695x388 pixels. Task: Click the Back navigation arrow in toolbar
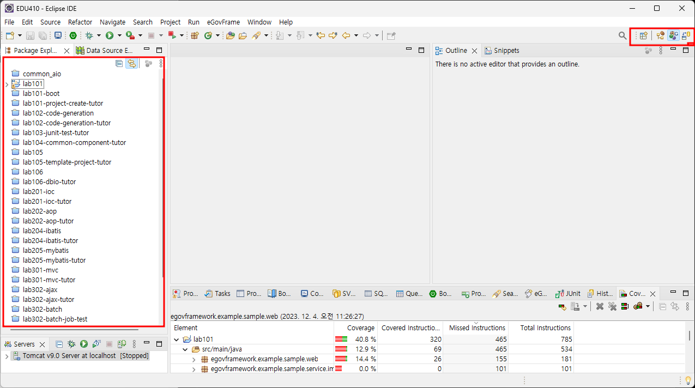pos(346,35)
